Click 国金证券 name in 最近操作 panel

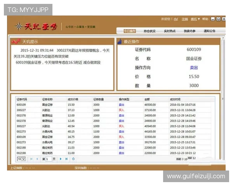point(194,59)
